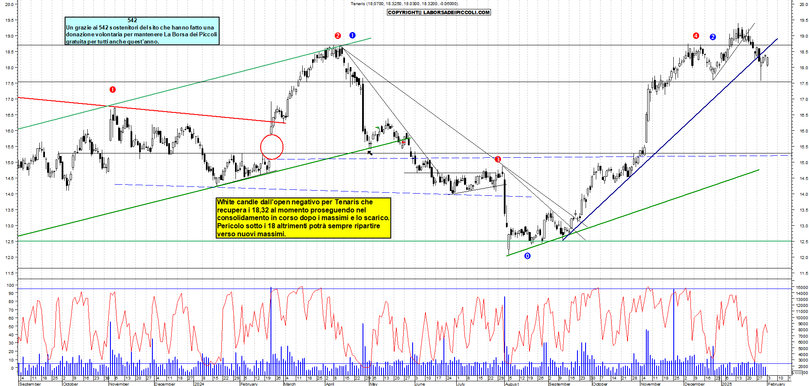Click the '50' oscillator scale label
The height and width of the screenshot is (386, 809).
[11, 327]
